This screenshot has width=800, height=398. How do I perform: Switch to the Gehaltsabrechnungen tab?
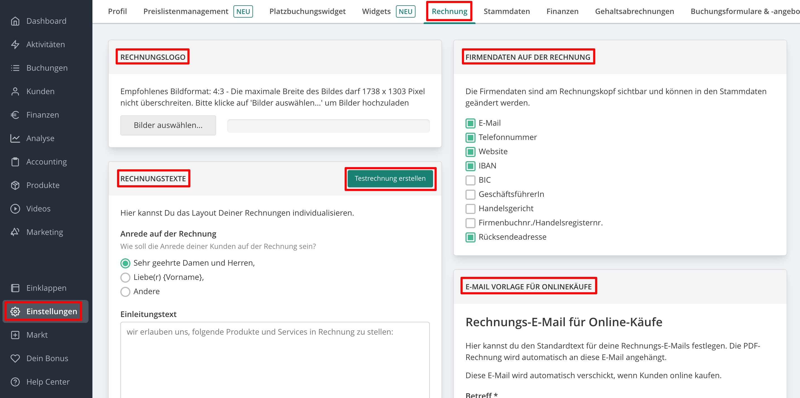[634, 11]
